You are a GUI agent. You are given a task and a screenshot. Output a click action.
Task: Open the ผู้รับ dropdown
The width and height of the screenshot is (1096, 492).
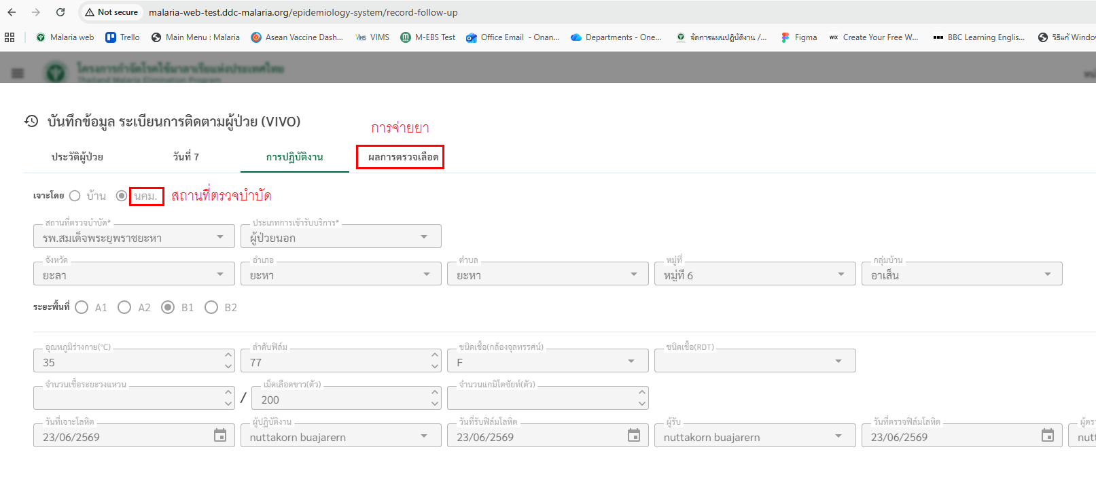click(x=755, y=436)
